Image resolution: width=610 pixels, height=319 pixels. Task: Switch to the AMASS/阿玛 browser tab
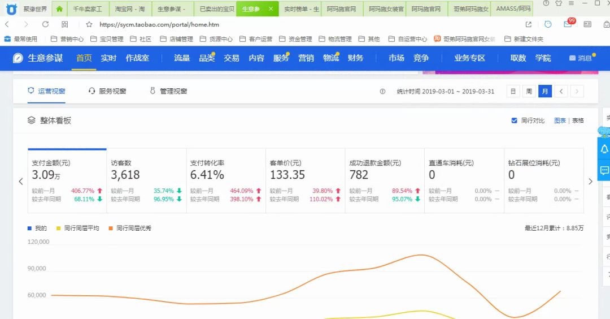click(512, 8)
